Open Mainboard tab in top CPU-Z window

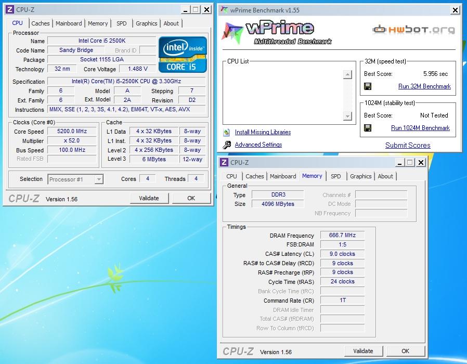click(x=69, y=23)
